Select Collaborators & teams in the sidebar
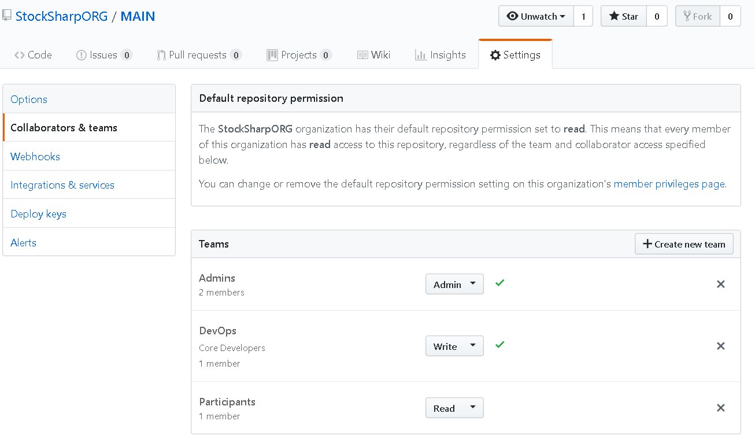The image size is (755, 443). (89, 127)
